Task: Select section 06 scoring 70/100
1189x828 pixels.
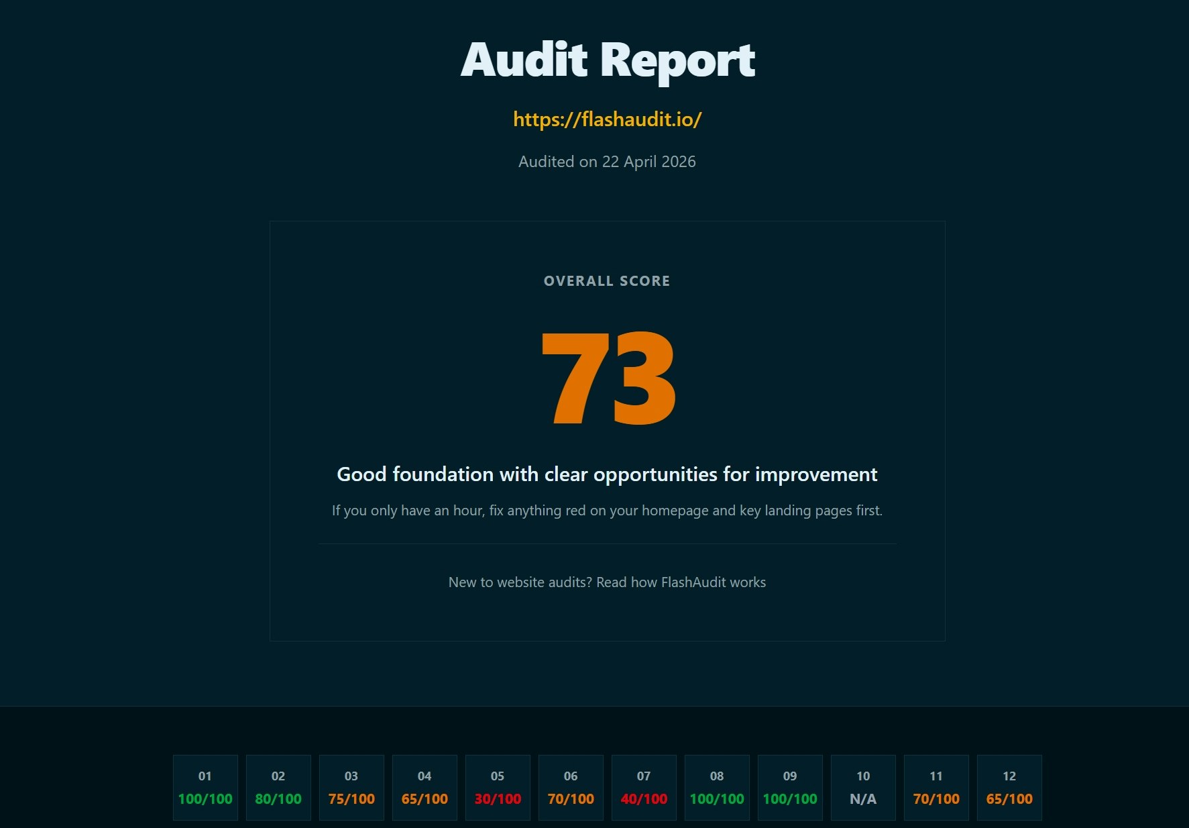Action: 571,787
